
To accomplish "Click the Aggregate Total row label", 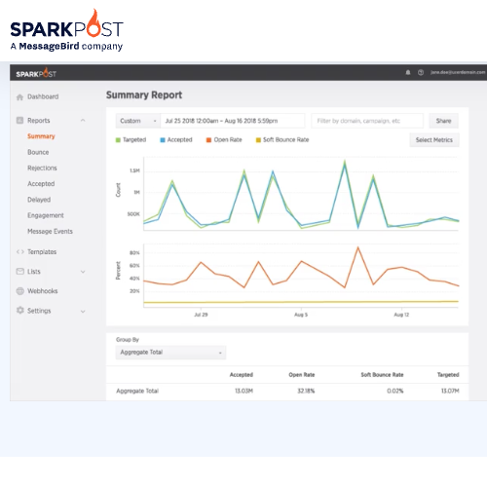I will 137,391.
